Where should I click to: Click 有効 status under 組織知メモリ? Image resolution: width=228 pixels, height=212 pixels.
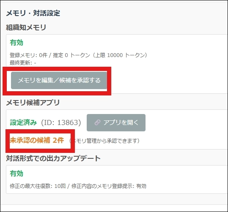coord(16,43)
